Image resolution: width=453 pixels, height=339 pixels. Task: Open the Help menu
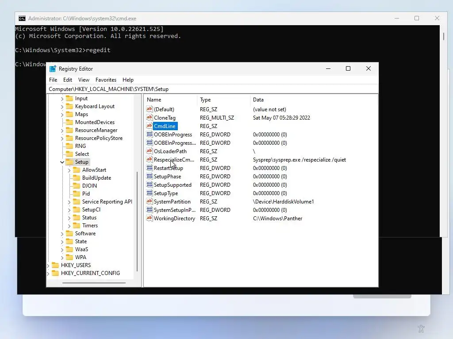click(128, 80)
